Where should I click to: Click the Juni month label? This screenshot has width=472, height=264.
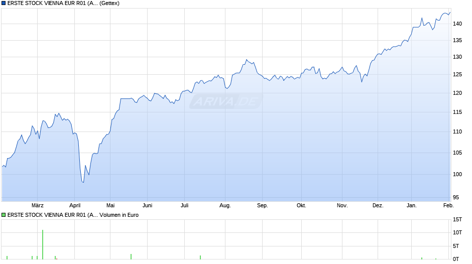147,205
